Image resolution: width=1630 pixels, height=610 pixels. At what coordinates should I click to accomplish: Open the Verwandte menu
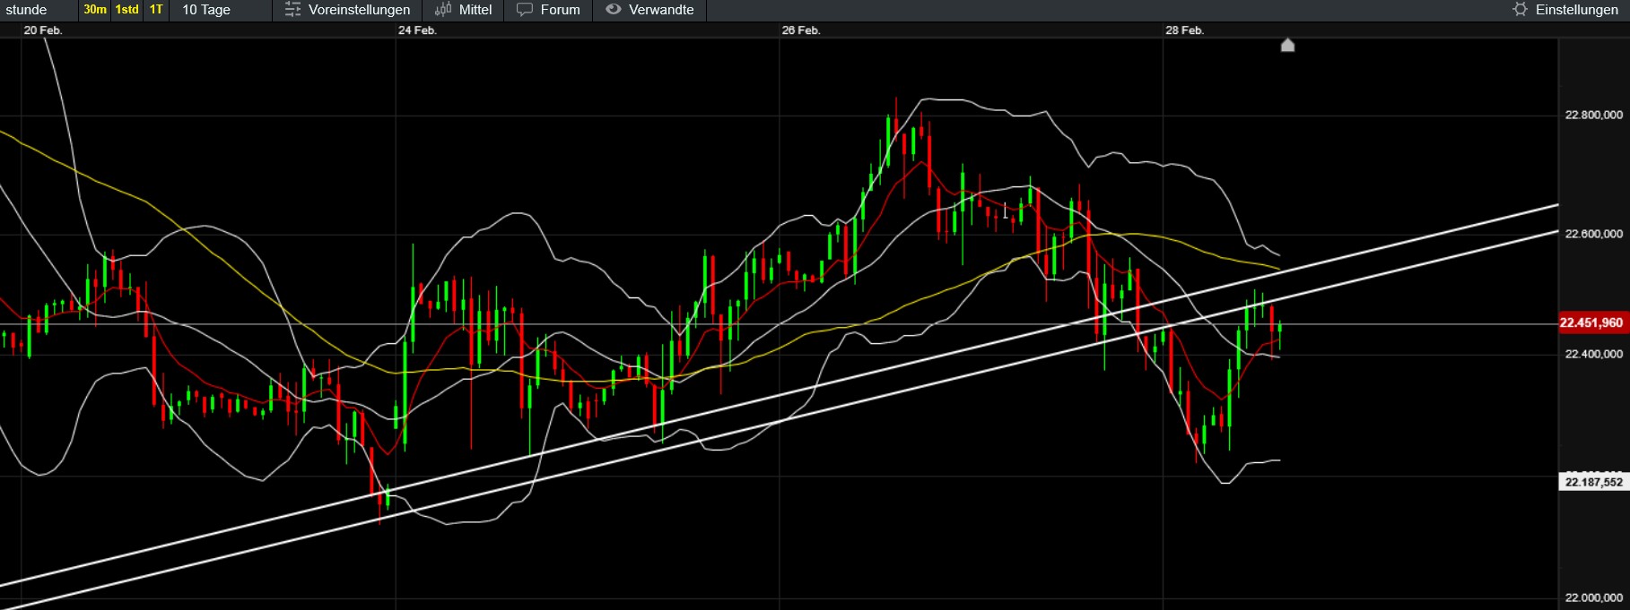[x=649, y=10]
